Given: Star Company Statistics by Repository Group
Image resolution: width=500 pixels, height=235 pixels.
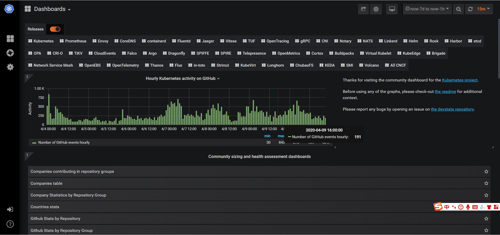Looking at the screenshot, I should 486,195.
